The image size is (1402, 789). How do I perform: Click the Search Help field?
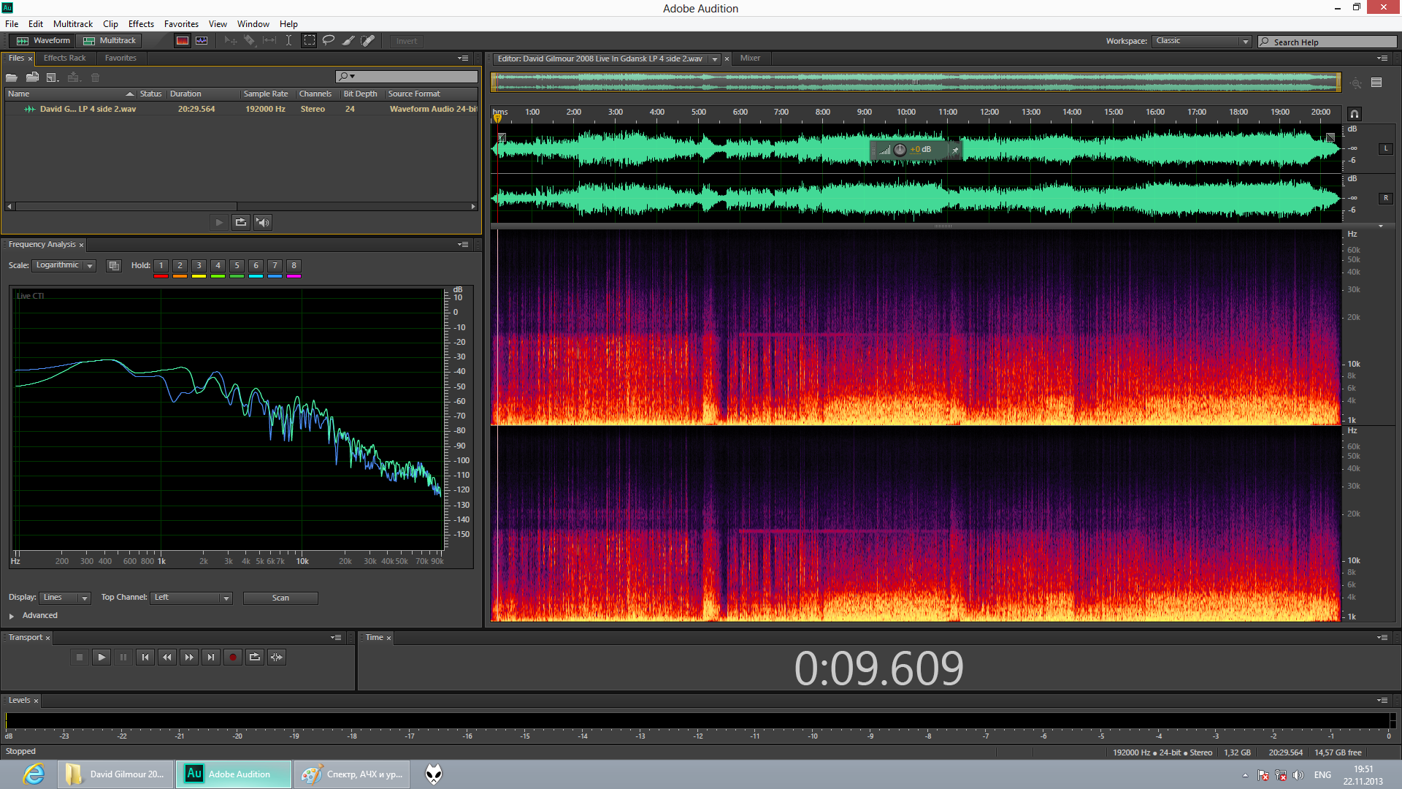point(1327,42)
